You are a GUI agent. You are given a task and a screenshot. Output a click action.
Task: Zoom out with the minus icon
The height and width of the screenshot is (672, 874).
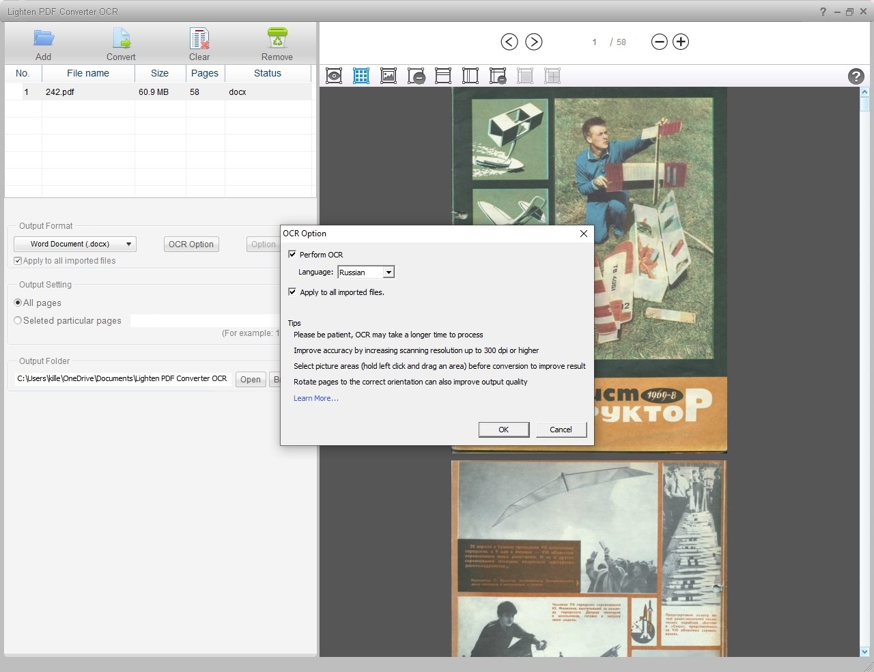click(659, 42)
